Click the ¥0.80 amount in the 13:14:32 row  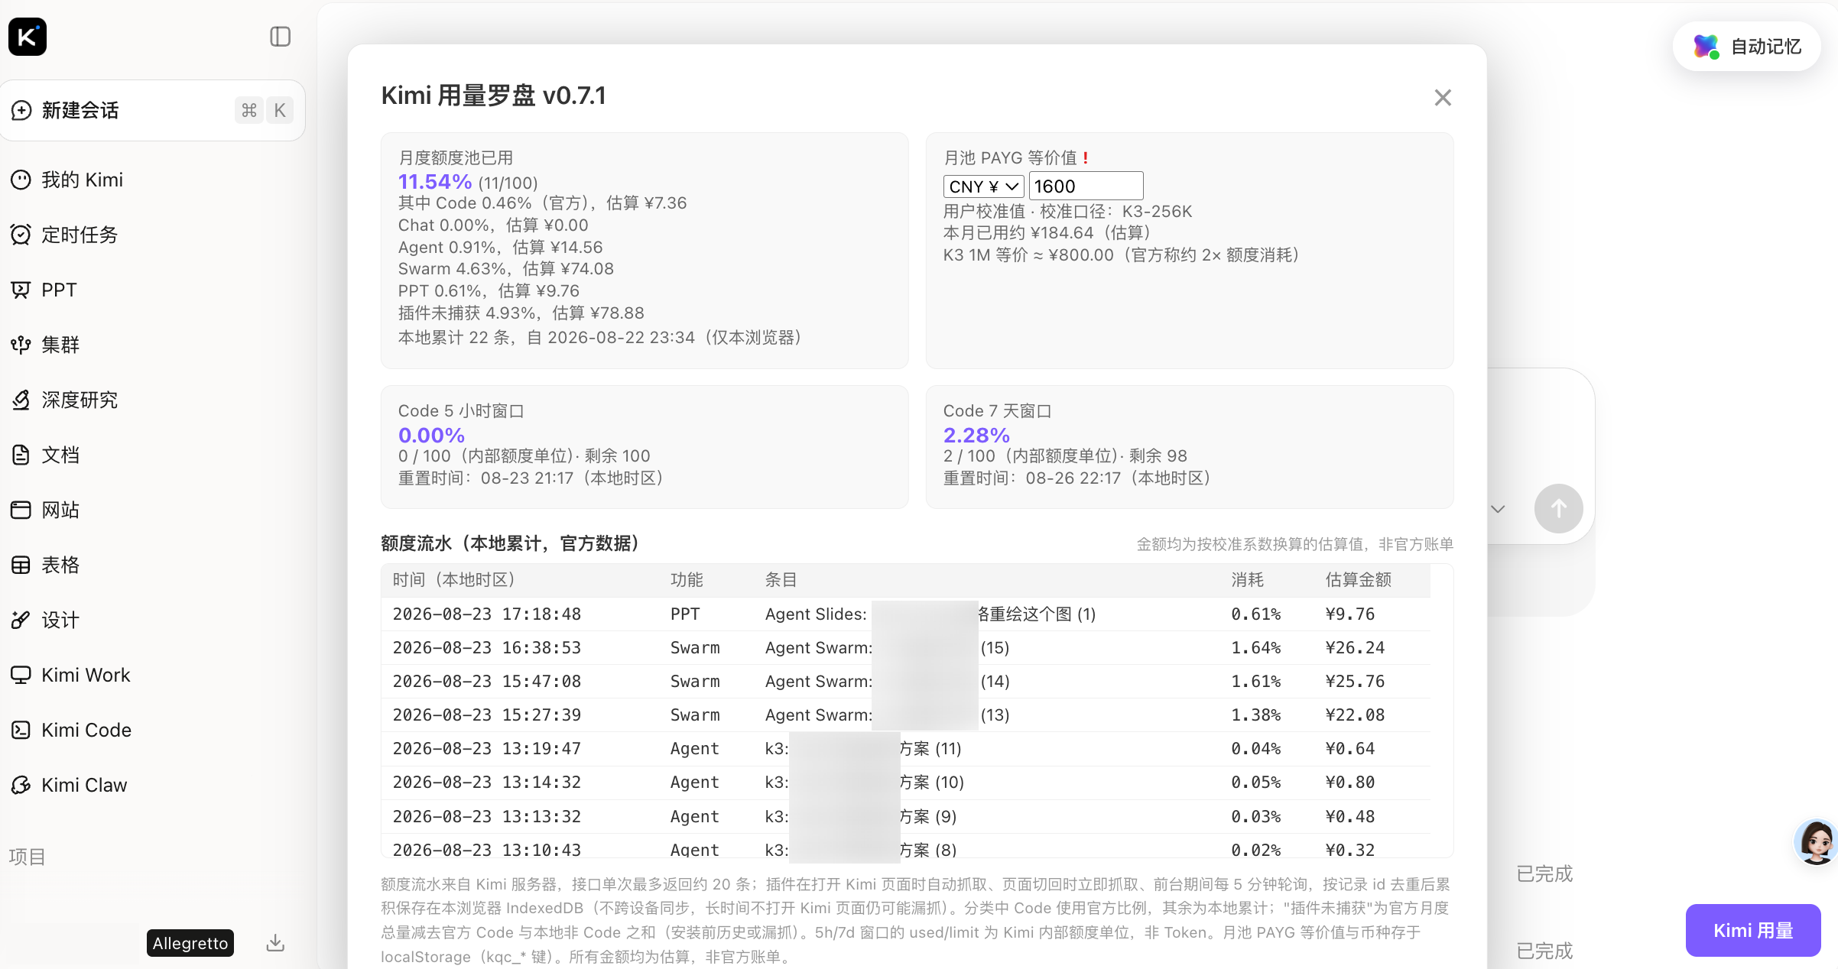[x=1350, y=782]
